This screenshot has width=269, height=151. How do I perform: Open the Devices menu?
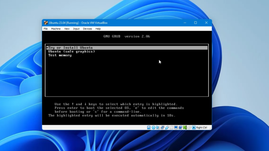point(87,29)
